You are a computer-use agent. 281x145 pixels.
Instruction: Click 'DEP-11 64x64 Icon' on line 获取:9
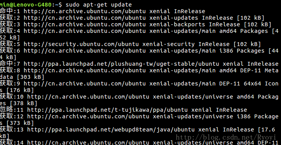tap(249, 84)
